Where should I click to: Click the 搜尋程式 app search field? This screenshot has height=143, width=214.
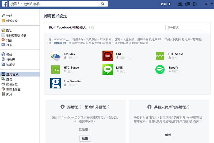click(x=186, y=28)
